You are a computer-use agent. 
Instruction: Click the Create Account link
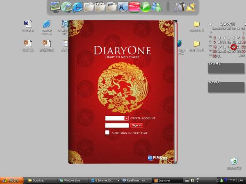tap(143, 118)
